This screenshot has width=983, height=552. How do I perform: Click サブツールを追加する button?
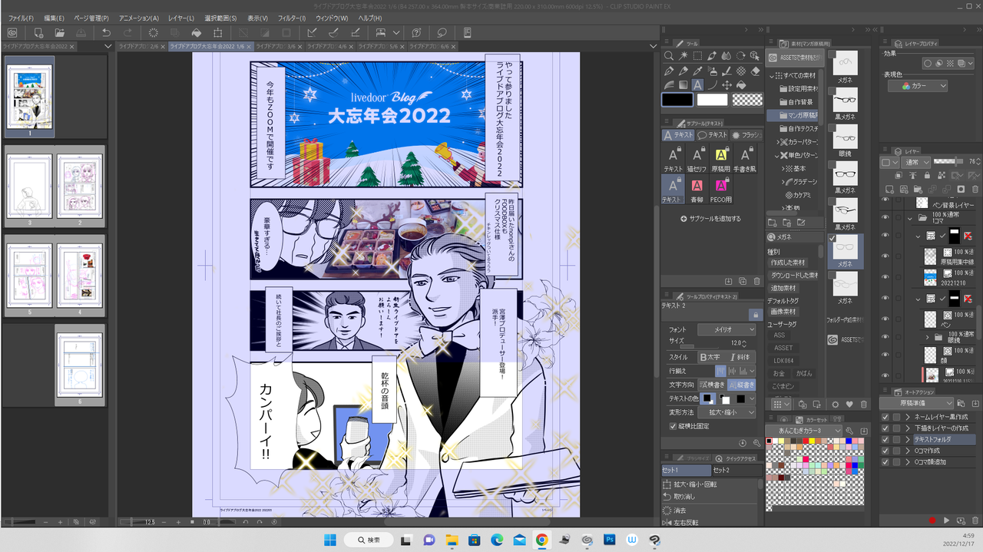point(710,219)
